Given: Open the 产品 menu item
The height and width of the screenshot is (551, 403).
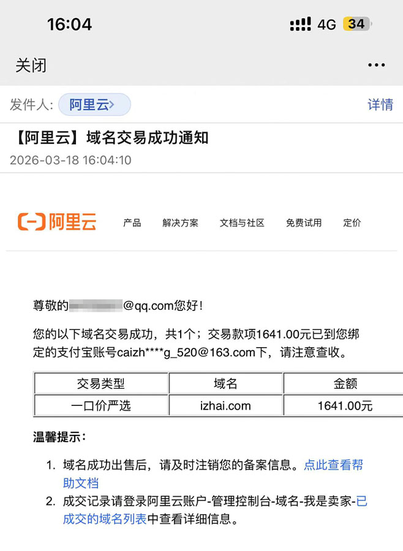Looking at the screenshot, I should [x=132, y=223].
